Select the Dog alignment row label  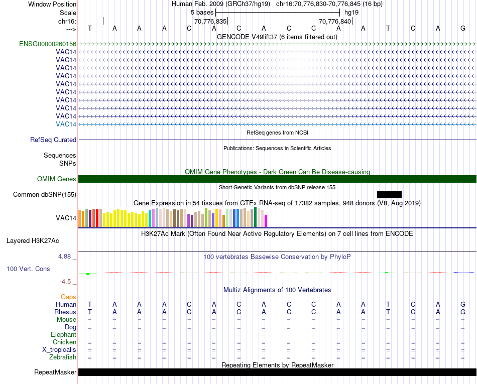pos(71,327)
